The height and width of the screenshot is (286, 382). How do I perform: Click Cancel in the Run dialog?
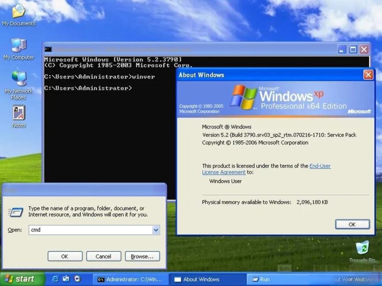[104, 256]
